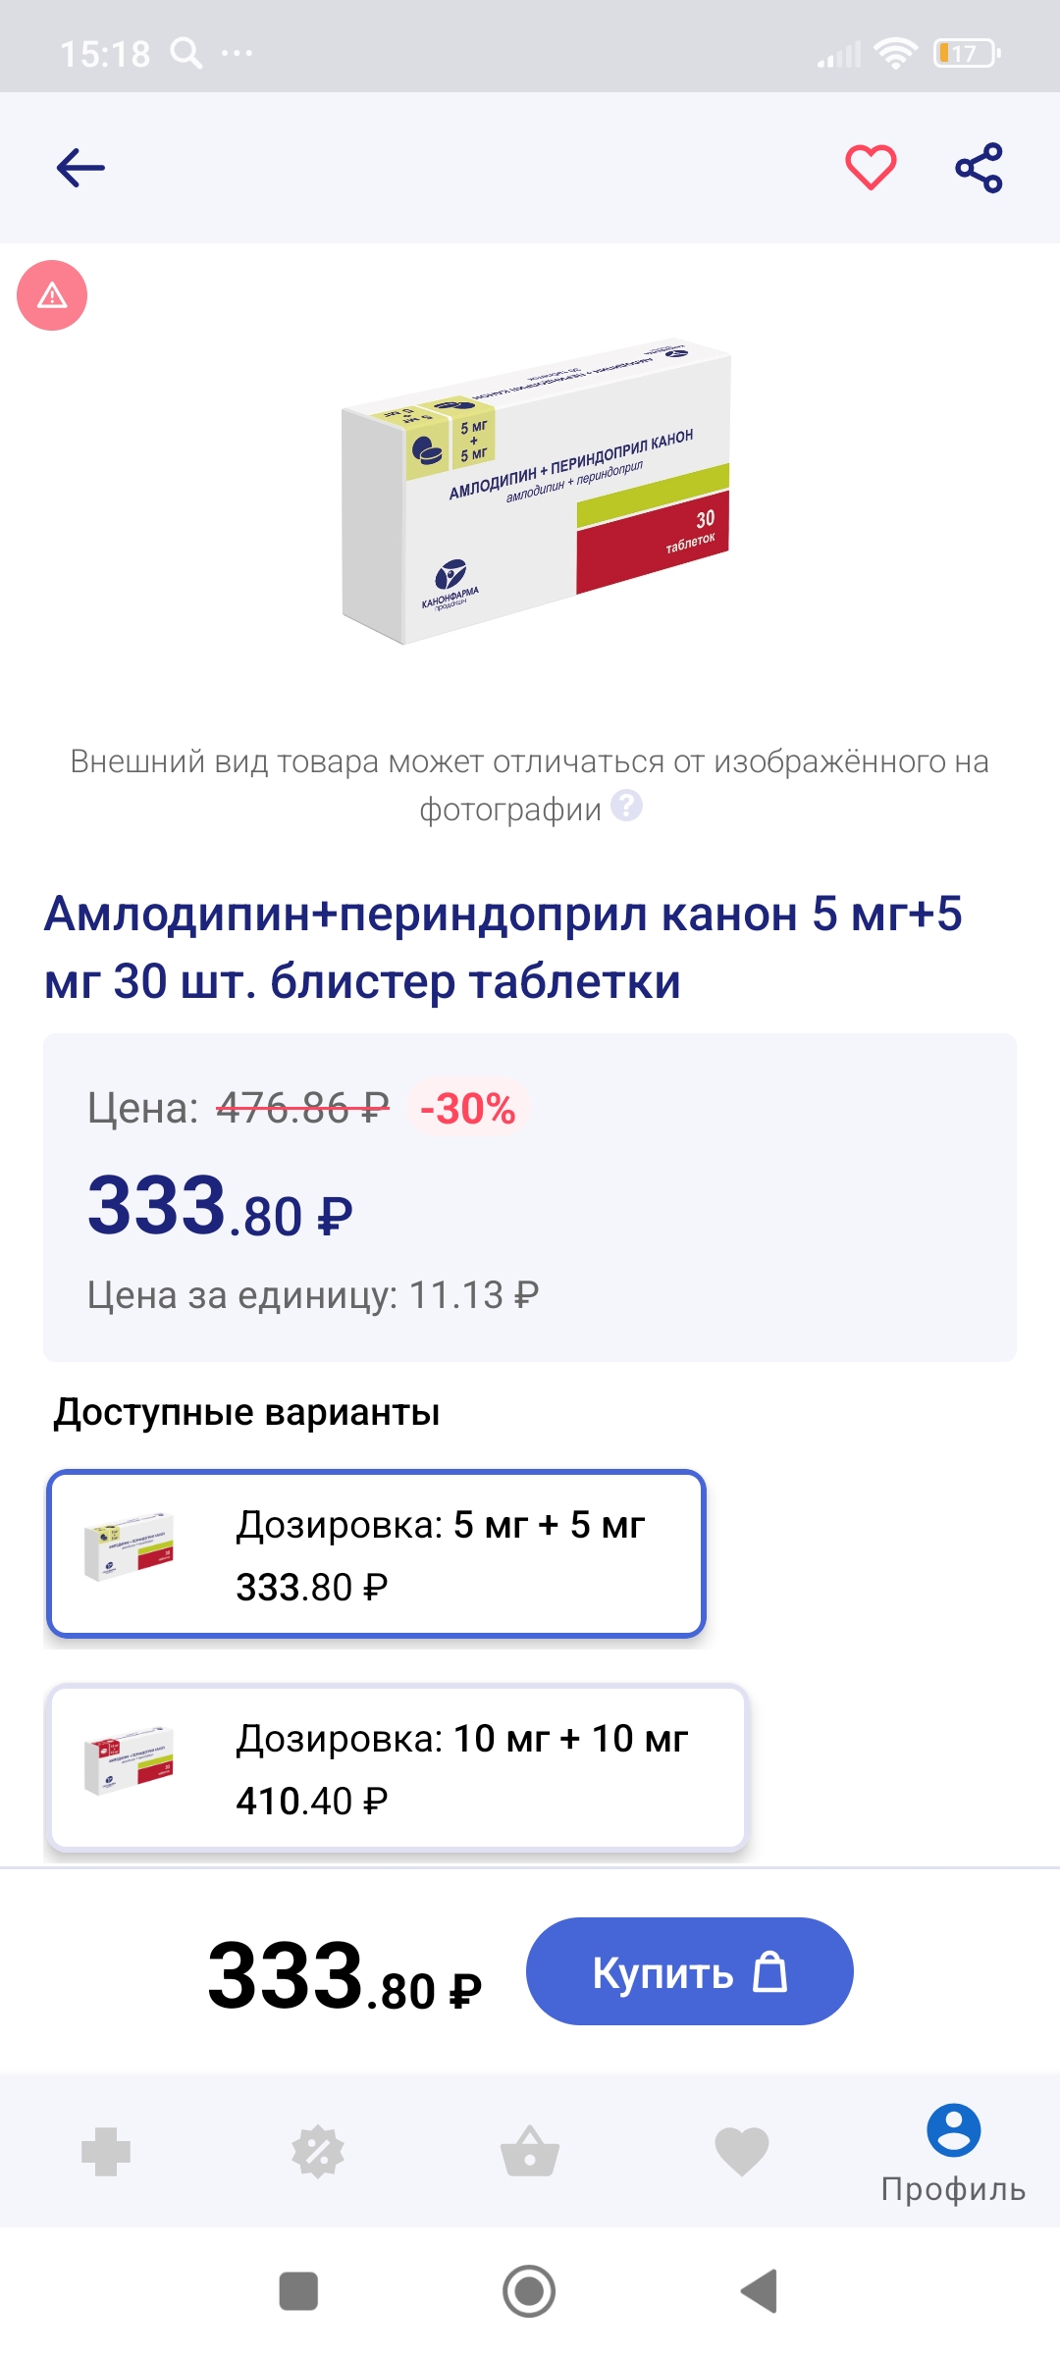This screenshot has height=2355, width=1060.
Task: Tap the back arrow icon
Action: tap(80, 168)
